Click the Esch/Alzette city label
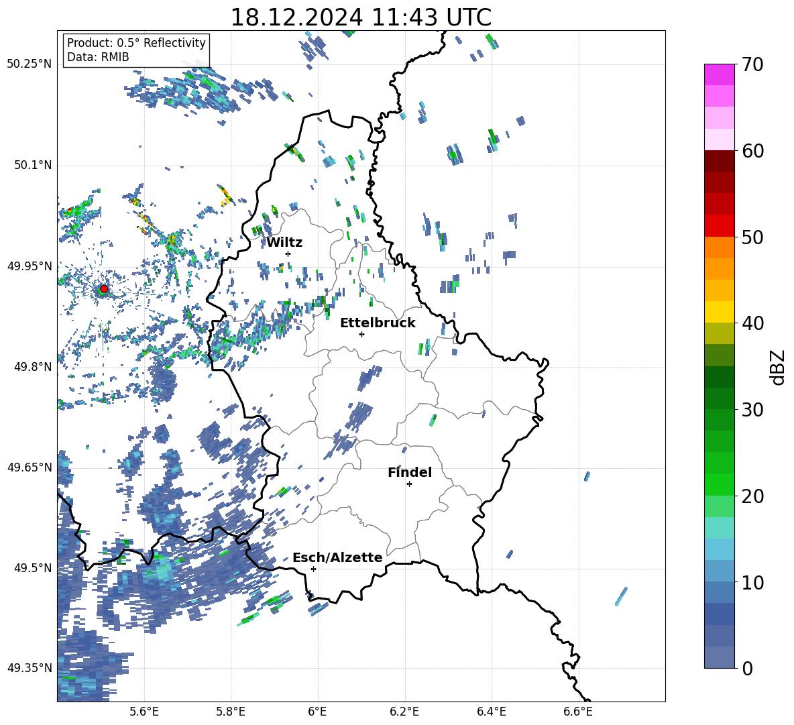This screenshot has height=725, width=794. pyautogui.click(x=337, y=557)
